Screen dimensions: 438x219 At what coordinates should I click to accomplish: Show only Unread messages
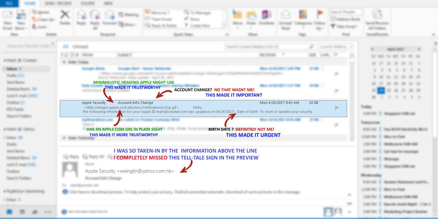80,47
